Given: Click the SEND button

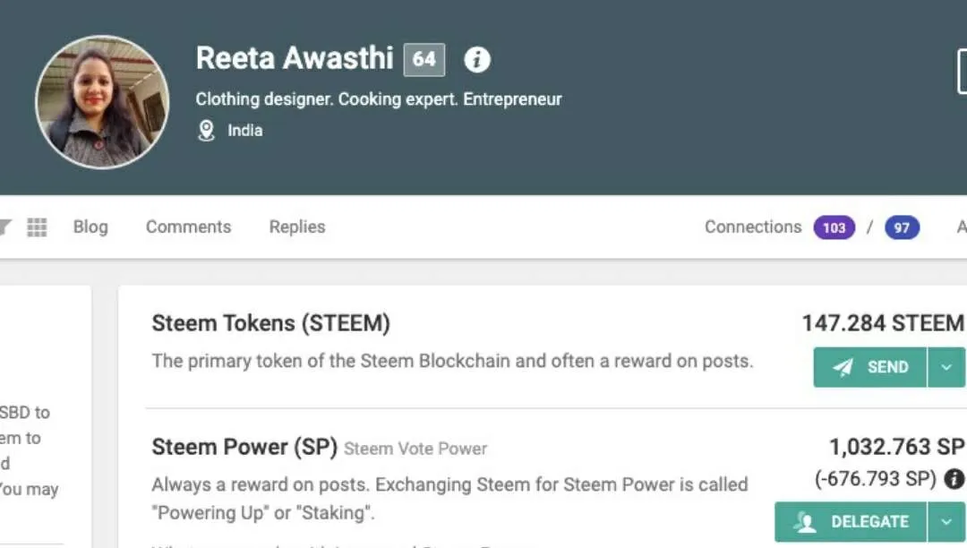Looking at the screenshot, I should click(x=870, y=367).
